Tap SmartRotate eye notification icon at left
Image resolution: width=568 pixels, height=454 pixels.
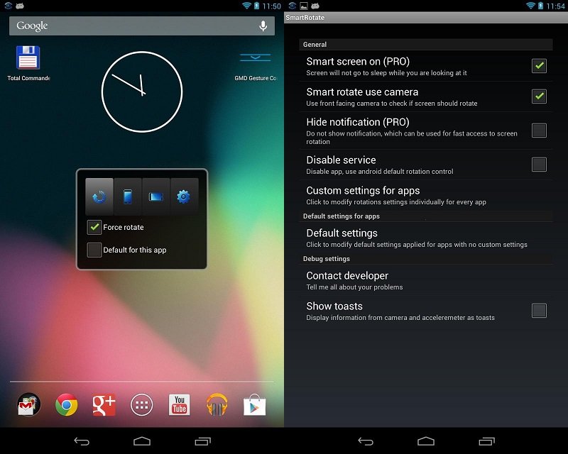9,6
